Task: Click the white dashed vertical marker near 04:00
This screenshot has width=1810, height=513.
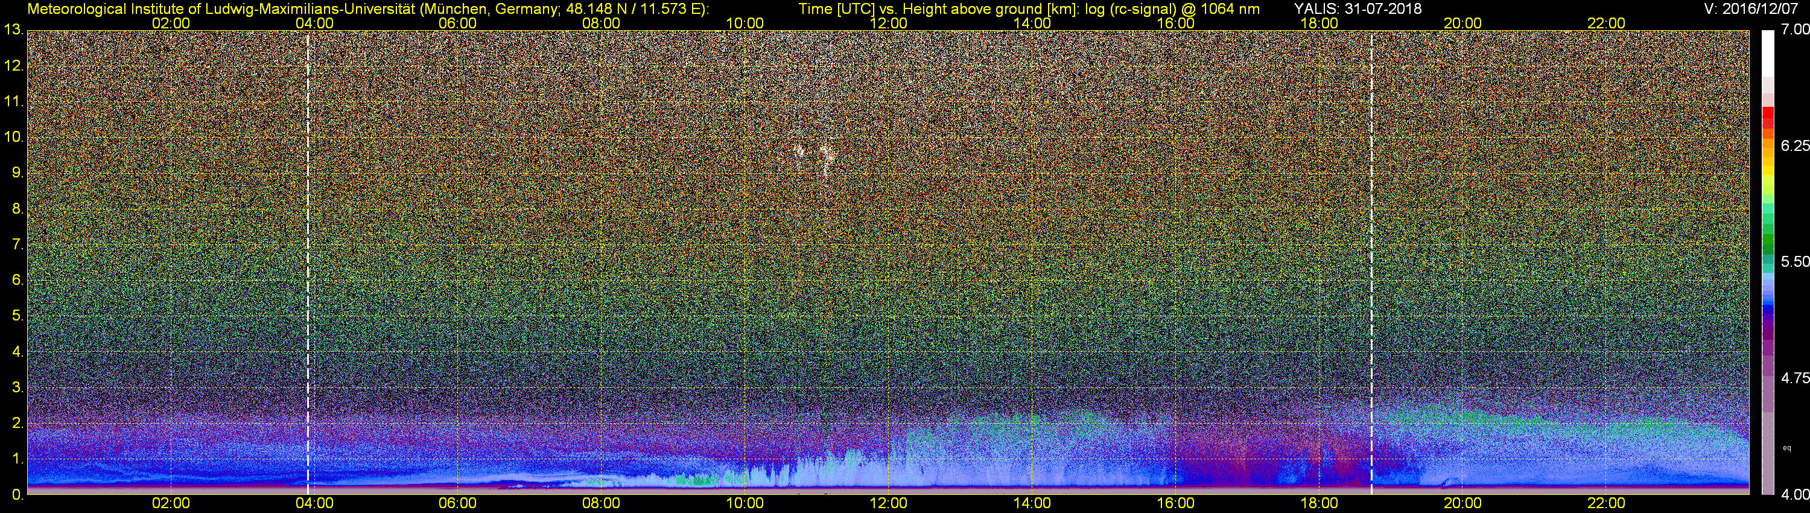Action: pos(308,262)
